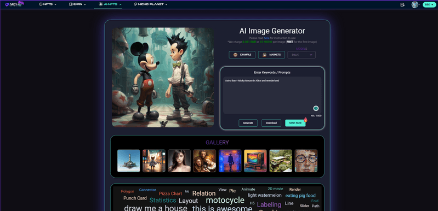Screen dimensions: 438x211
Task: Click the 'Statistics' word cloud keyword
Action: 163,200
